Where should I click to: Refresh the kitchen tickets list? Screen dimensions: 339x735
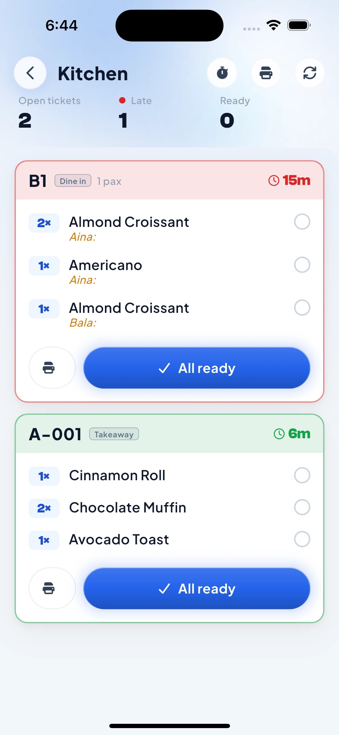coord(310,73)
